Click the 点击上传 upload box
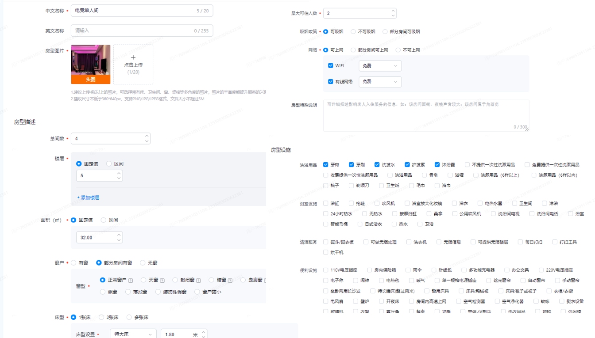 (133, 65)
